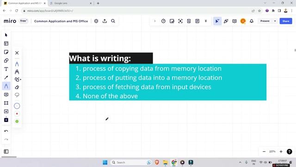
Task: Open the timer tool
Action: click(163, 21)
